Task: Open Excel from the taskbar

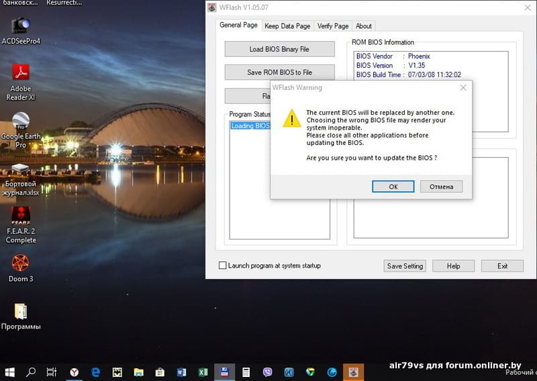Action: click(203, 372)
